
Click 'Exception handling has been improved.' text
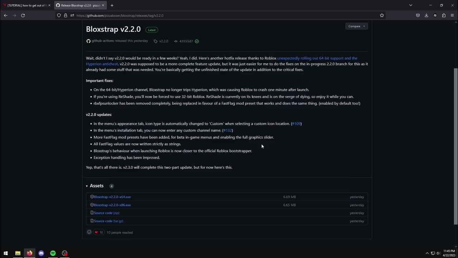coord(127,158)
